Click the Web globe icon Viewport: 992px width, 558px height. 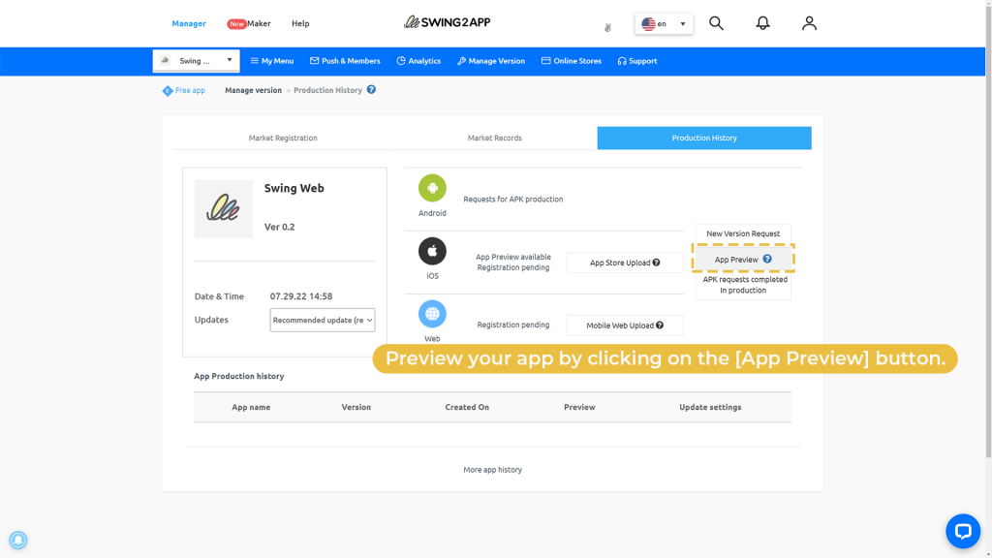tap(432, 314)
